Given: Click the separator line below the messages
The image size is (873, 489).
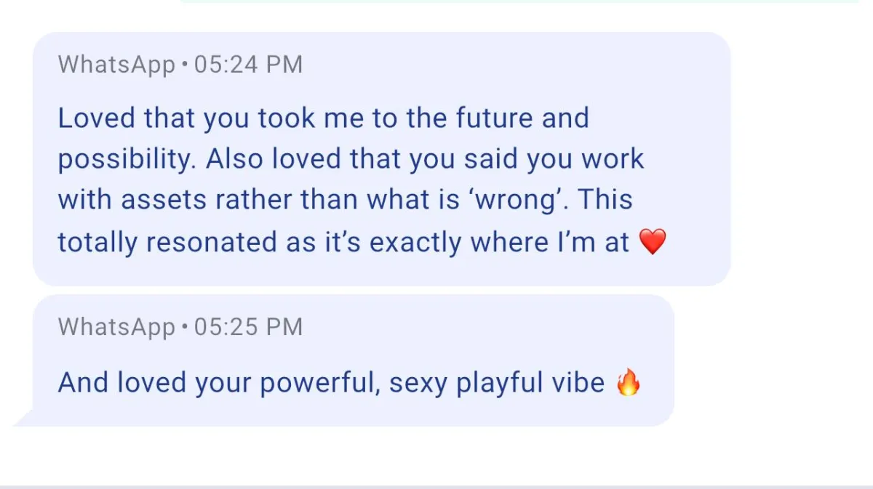Looking at the screenshot, I should coord(436,486).
